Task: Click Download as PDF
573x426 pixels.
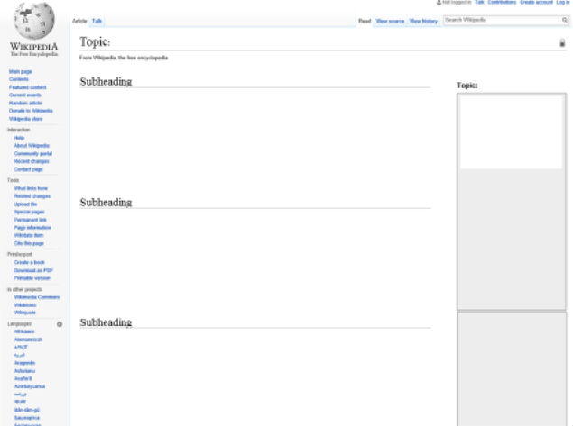Action: pyautogui.click(x=33, y=270)
